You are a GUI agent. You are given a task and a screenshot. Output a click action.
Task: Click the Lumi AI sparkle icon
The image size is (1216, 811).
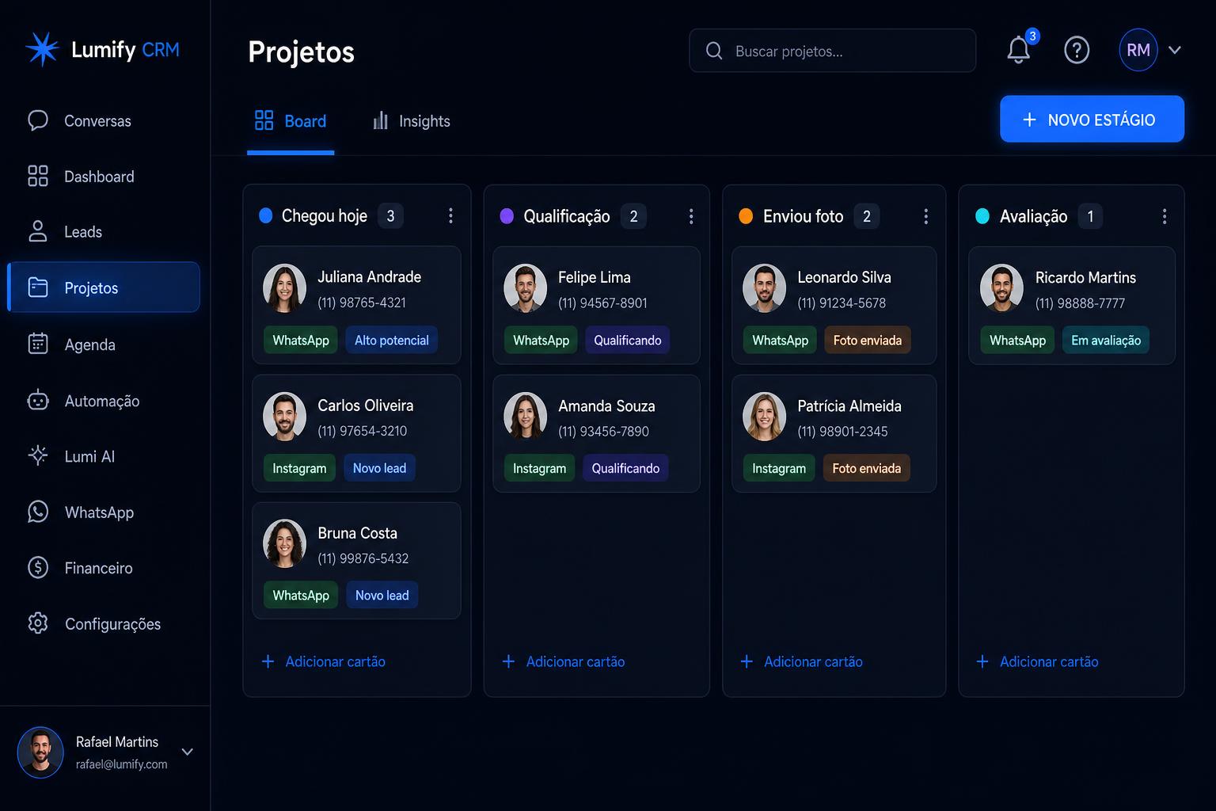[38, 455]
